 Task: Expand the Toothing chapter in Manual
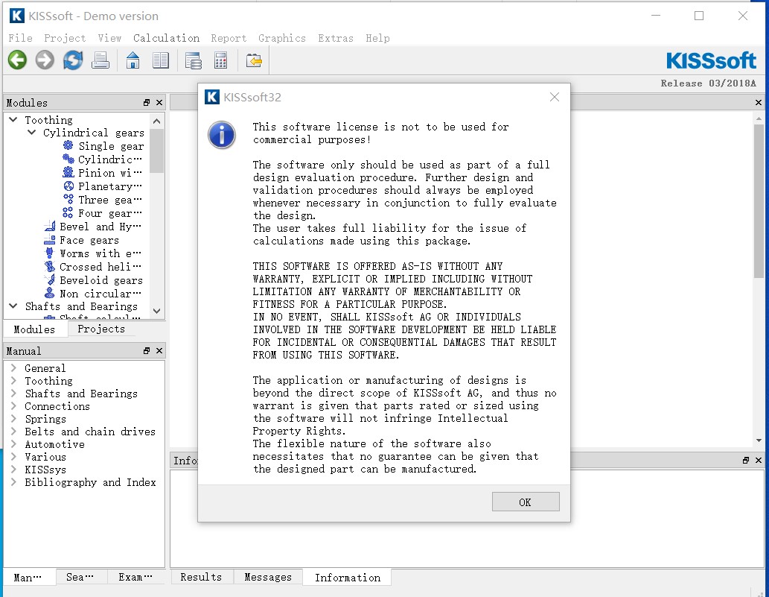[13, 381]
